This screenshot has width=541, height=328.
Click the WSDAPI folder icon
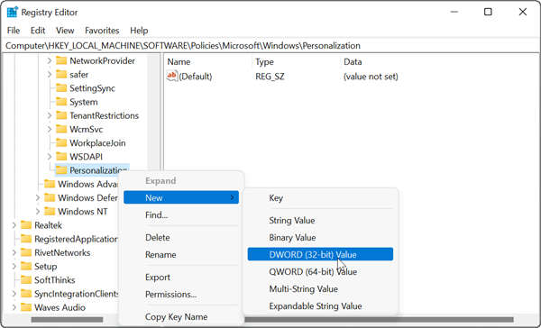(x=61, y=157)
